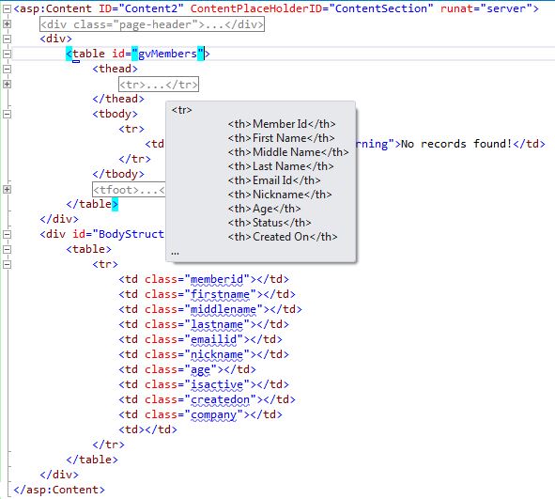Click the createdon class value
The image size is (555, 499).
click(220, 399)
